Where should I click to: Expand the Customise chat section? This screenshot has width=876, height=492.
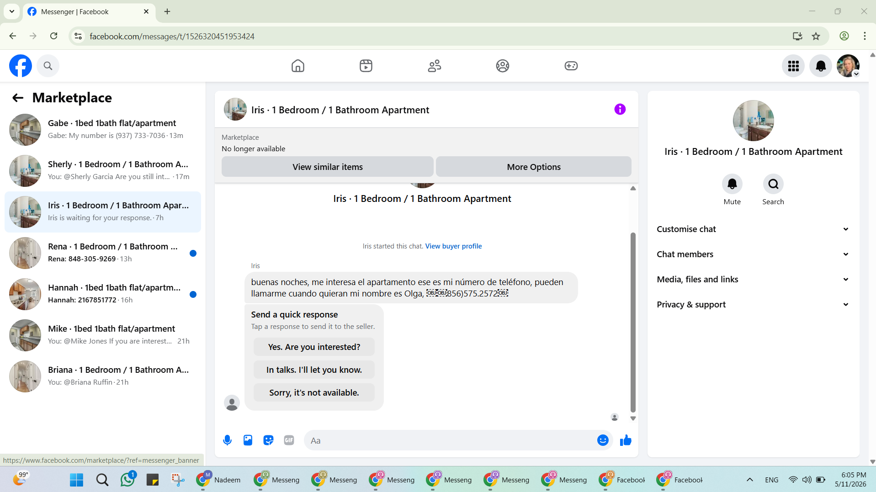753,229
